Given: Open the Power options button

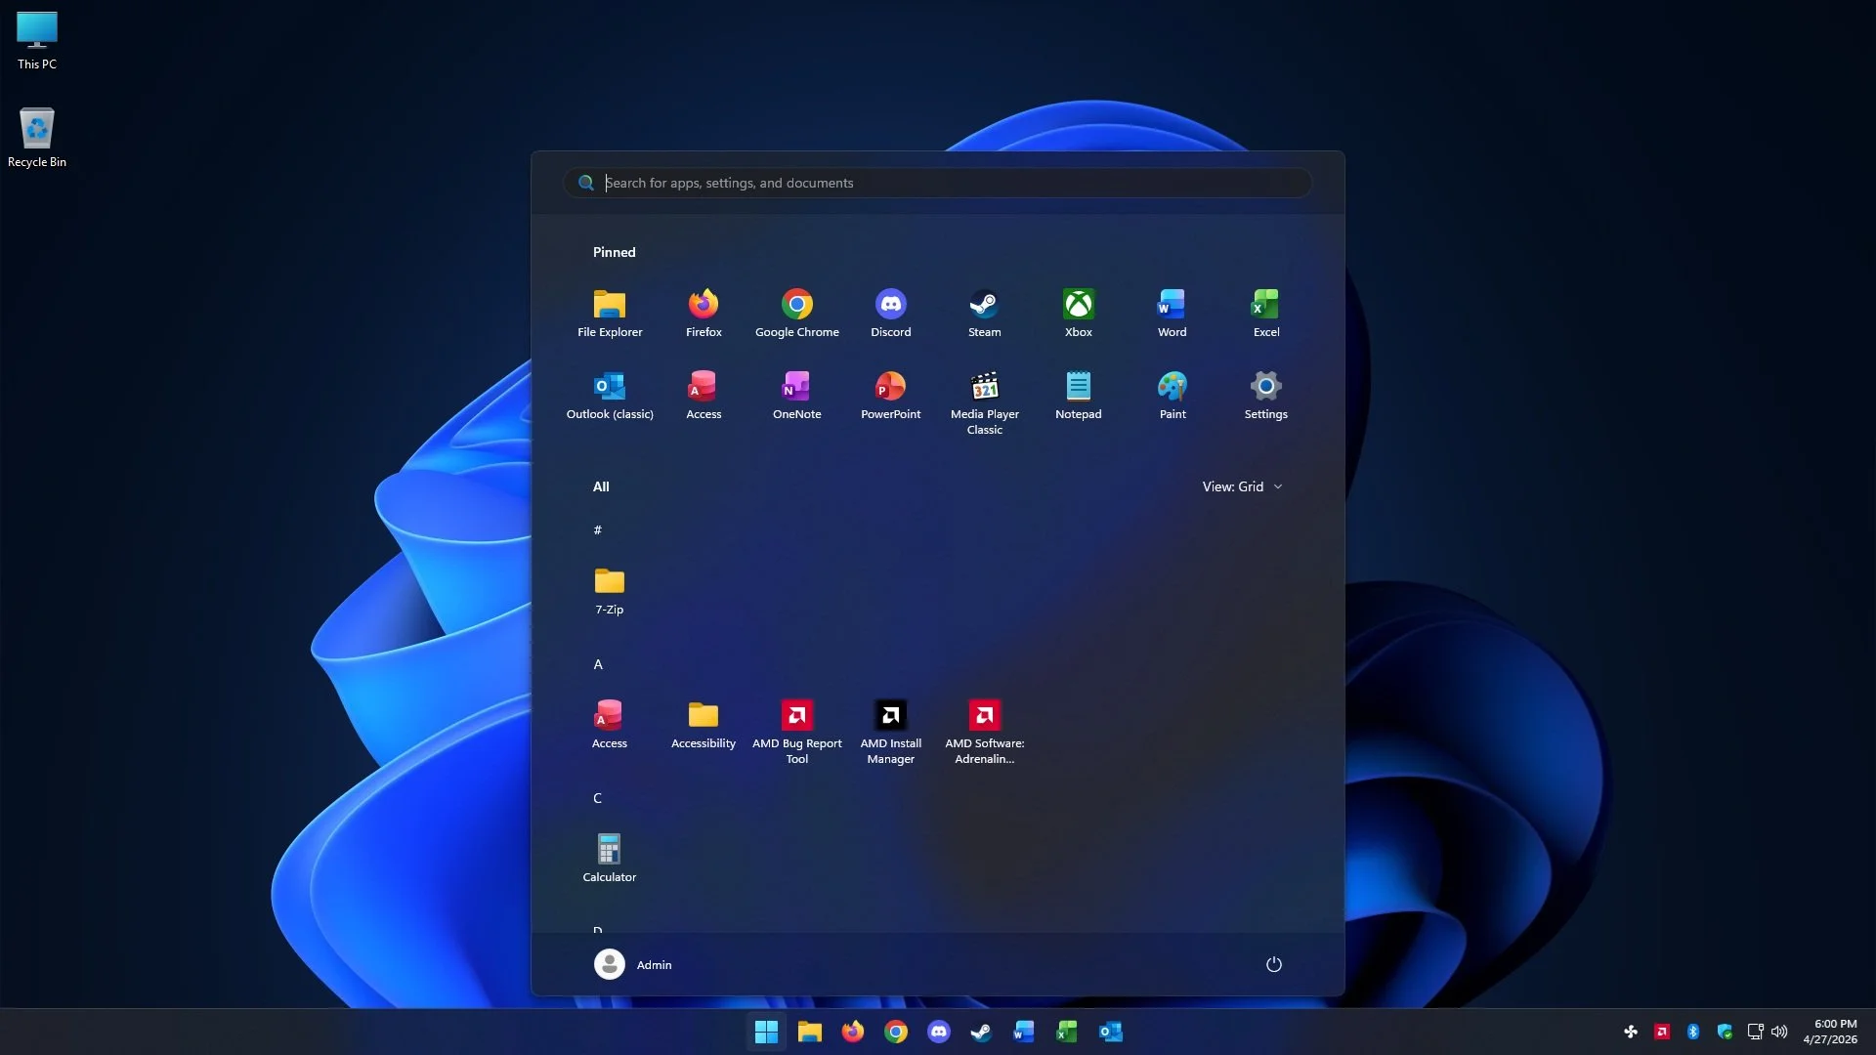Looking at the screenshot, I should [1274, 964].
